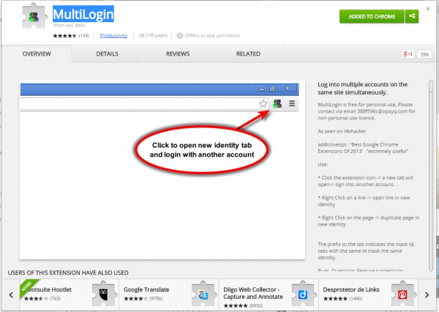Click the Google +1 button

pyautogui.click(x=408, y=54)
